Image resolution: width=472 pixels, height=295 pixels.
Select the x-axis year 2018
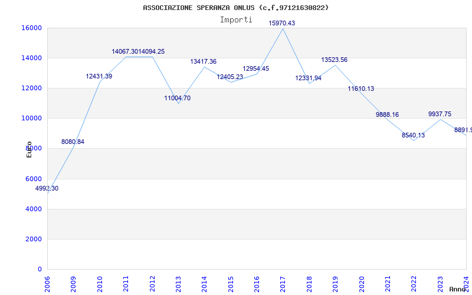[x=309, y=284]
